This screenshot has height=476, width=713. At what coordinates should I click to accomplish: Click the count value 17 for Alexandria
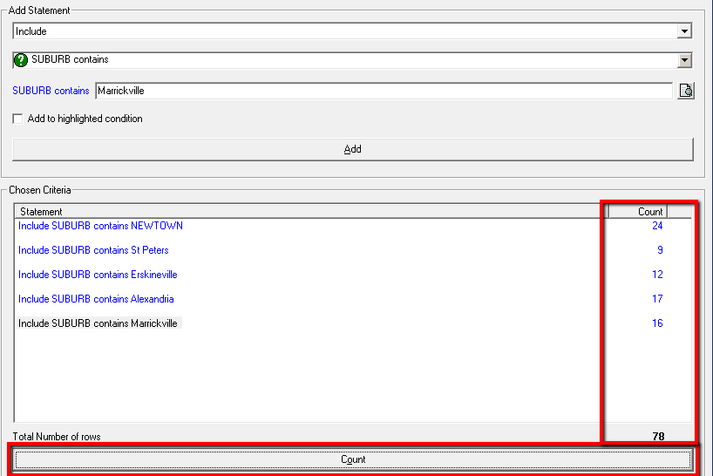click(657, 299)
